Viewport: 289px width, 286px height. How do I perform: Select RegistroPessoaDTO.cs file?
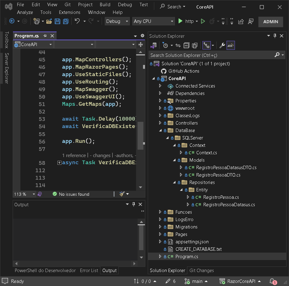coord(218,175)
